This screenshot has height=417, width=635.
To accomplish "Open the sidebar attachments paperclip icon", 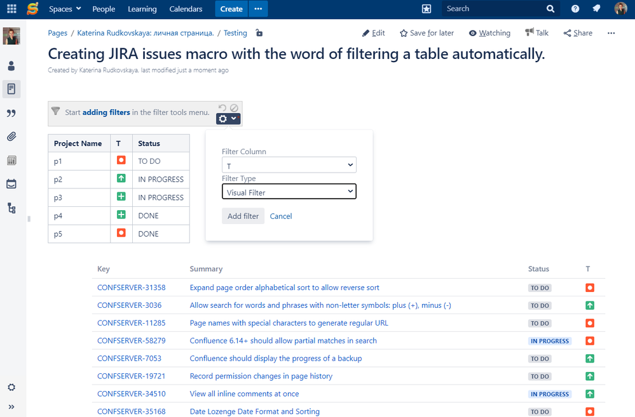I will [x=11, y=136].
